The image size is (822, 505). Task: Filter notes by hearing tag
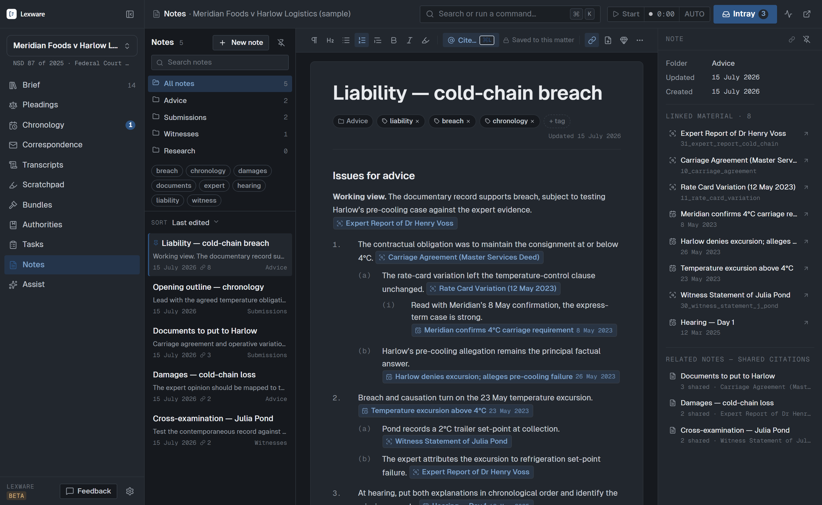[249, 185]
